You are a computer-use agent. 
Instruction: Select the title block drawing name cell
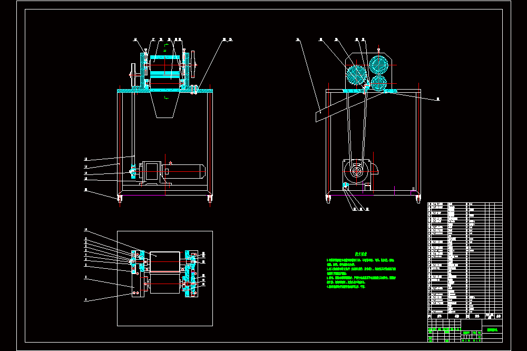(x=492, y=330)
